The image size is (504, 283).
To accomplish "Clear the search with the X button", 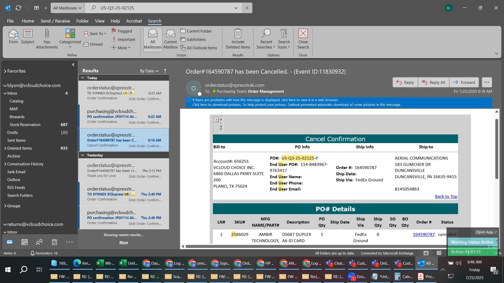I will 247,8.
